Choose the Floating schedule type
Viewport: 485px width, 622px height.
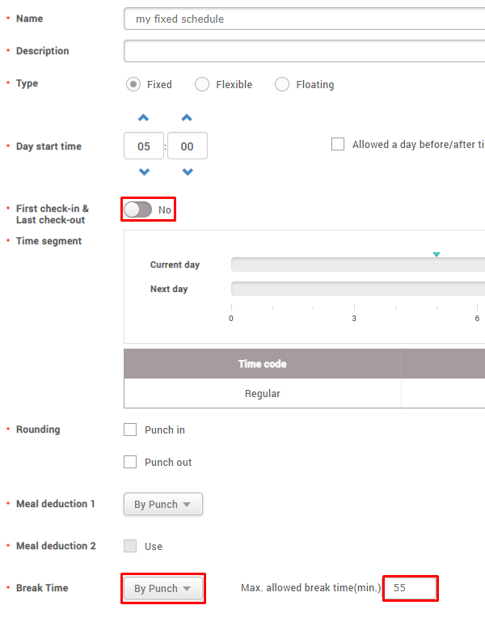pos(282,84)
